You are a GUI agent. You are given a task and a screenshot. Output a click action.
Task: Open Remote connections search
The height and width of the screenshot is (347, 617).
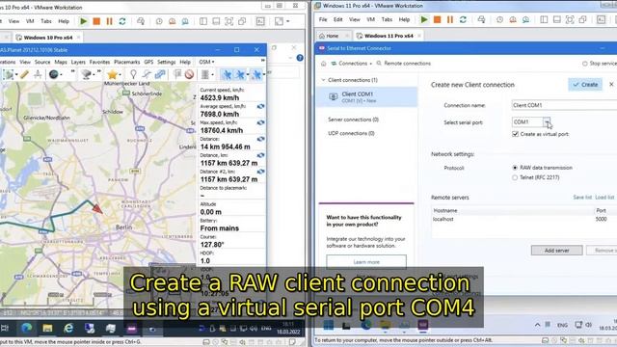click(403, 64)
